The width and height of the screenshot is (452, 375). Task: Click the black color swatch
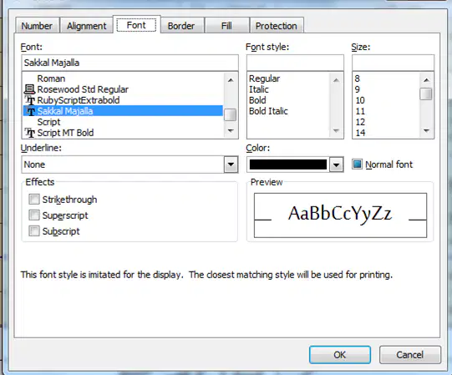coord(288,165)
